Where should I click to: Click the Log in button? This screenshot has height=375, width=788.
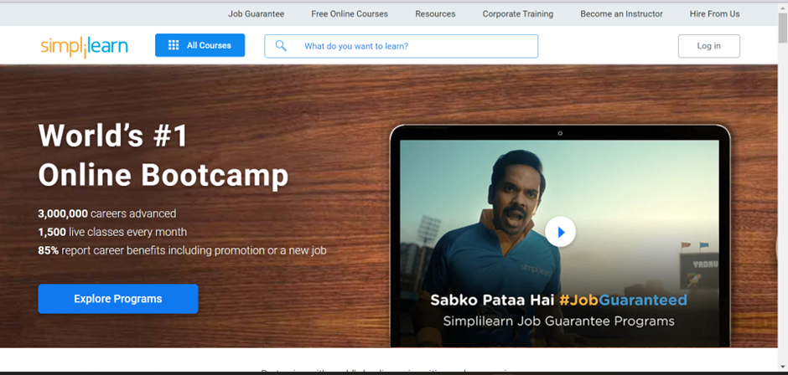pyautogui.click(x=708, y=46)
